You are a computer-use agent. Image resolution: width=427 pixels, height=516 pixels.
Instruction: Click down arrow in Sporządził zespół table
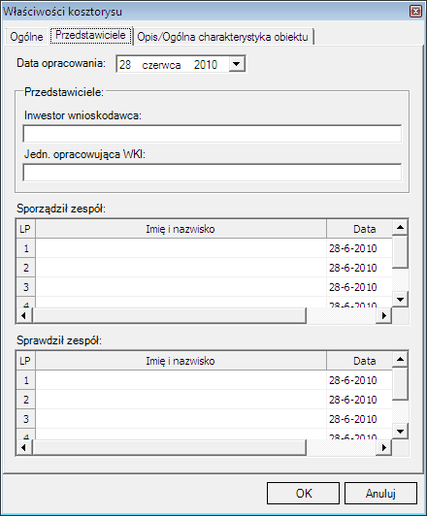pyautogui.click(x=400, y=299)
